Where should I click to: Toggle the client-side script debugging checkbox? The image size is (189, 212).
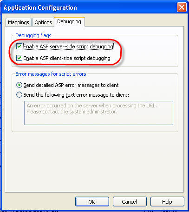19,58
